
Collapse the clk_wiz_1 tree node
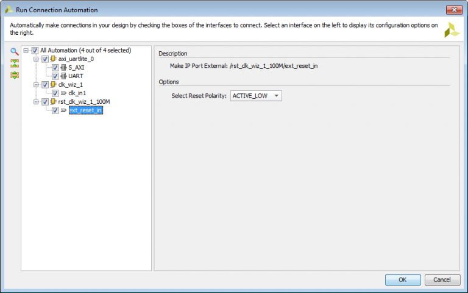(36, 85)
